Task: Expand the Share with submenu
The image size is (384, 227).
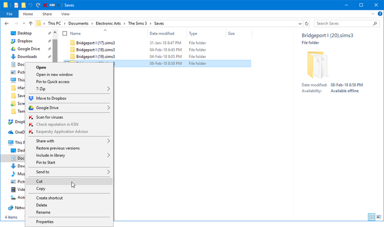Action: [69, 141]
